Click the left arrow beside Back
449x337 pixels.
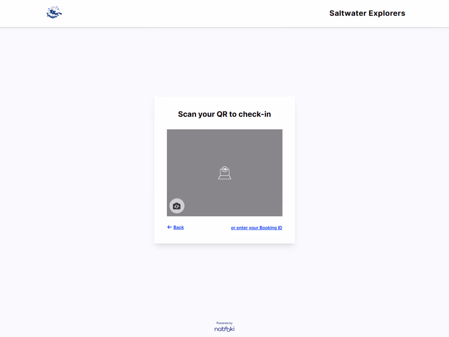tap(169, 227)
